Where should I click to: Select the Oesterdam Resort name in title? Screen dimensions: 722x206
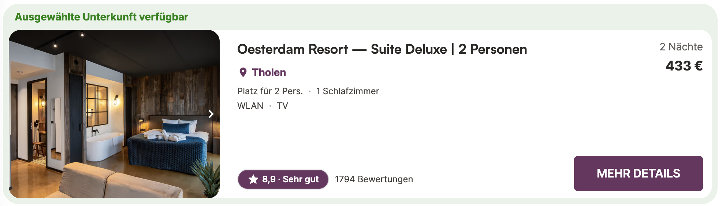(x=293, y=49)
